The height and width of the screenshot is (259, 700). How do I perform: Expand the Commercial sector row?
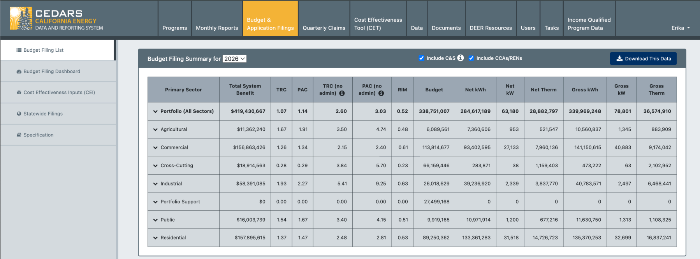click(155, 148)
